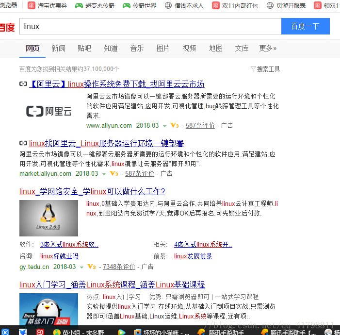Click the 搜索工具 funnel icon
The image size is (340, 335).
[x=253, y=69]
